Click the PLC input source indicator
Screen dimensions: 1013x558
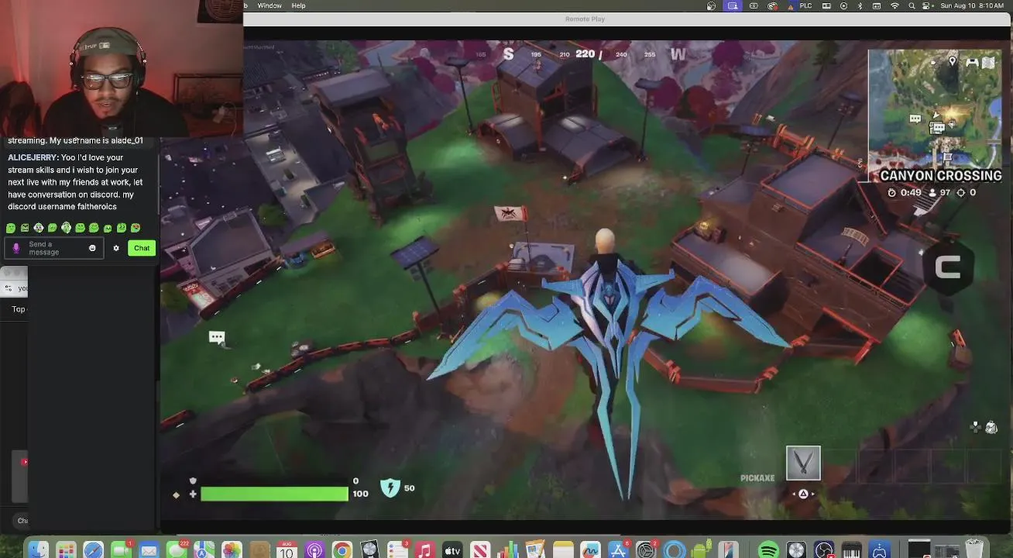coord(806,5)
